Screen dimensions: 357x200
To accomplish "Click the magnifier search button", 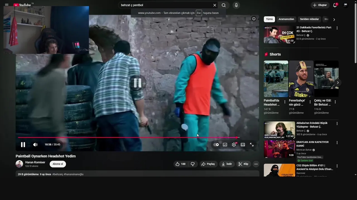I will 224,5.
